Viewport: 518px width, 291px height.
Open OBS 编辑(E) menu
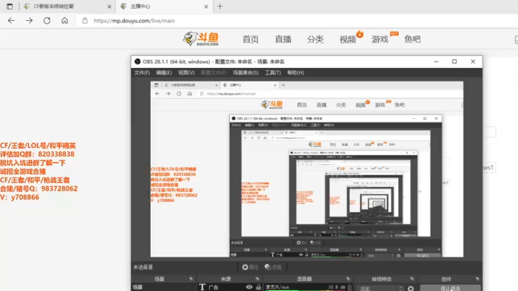click(164, 72)
